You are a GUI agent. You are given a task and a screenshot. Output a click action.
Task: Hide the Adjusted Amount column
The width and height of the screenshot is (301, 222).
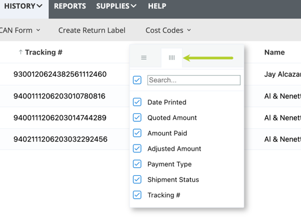[137, 148]
